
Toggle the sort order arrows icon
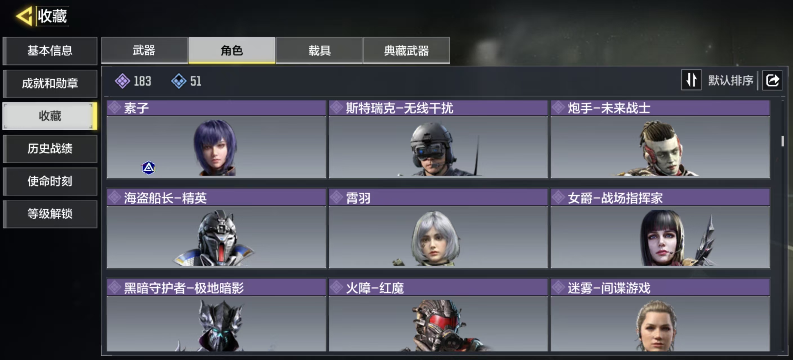tap(691, 80)
